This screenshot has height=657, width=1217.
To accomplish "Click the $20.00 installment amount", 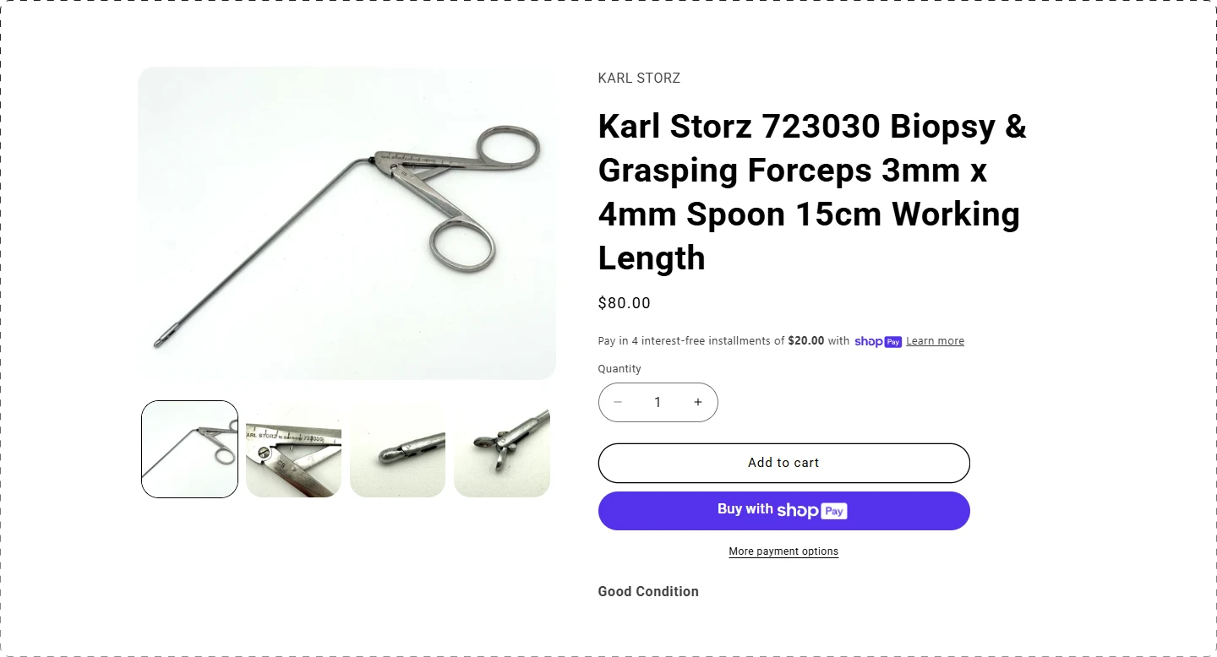I will pyautogui.click(x=806, y=341).
